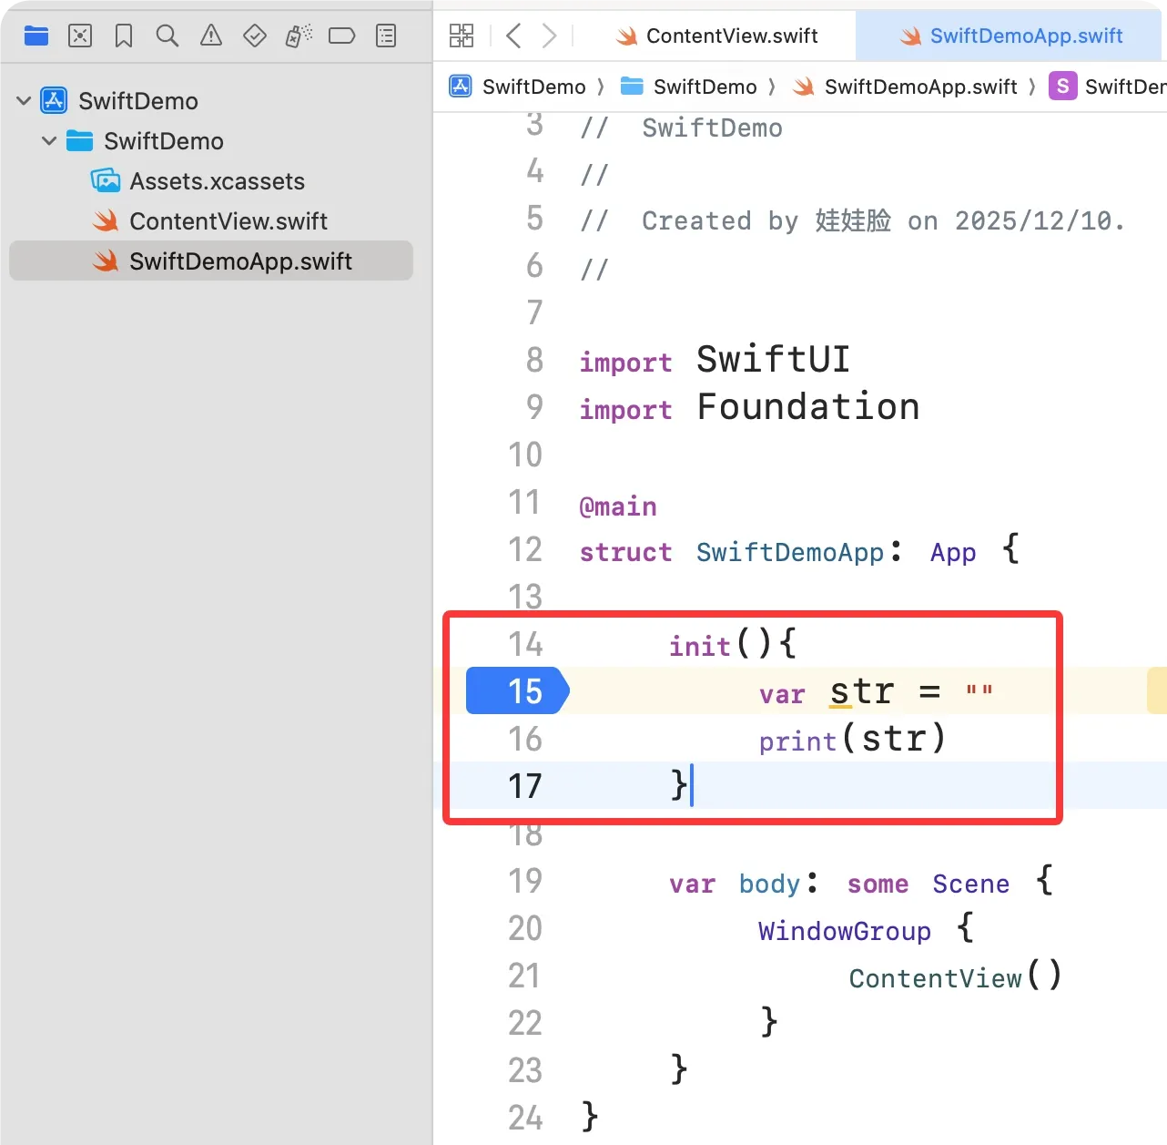Click the Foundation import name
The width and height of the screenshot is (1167, 1145).
tap(808, 406)
